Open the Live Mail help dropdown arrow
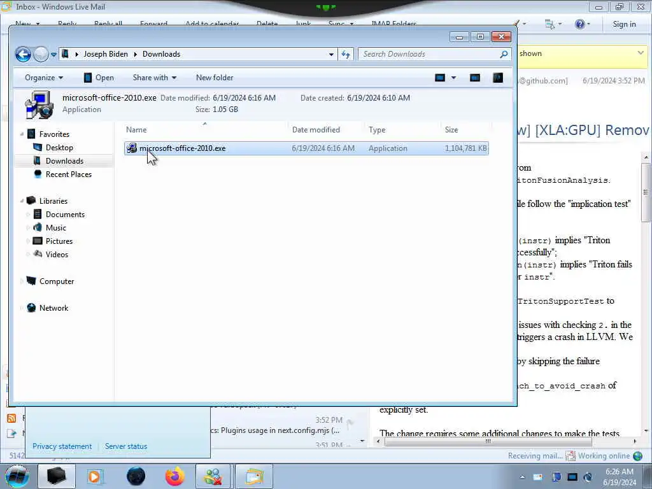 point(589,24)
